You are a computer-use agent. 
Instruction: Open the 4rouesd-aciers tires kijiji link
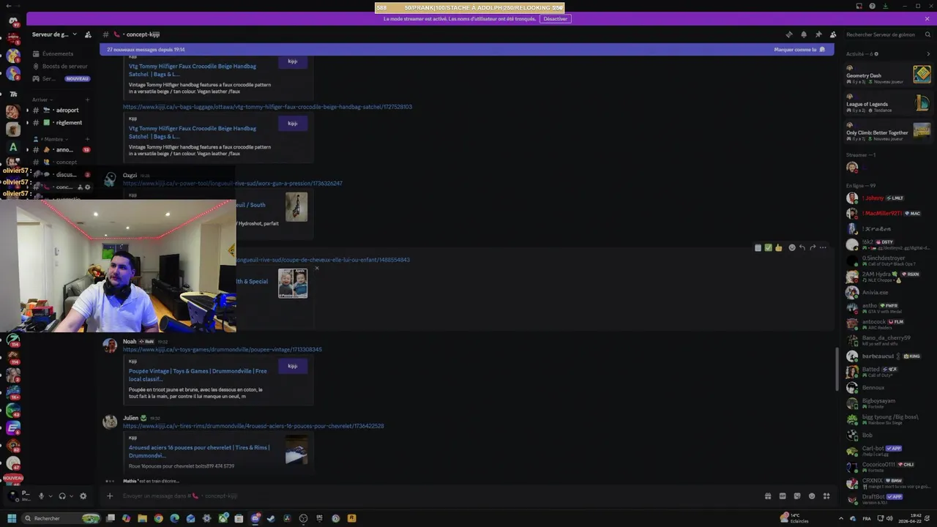(x=253, y=426)
